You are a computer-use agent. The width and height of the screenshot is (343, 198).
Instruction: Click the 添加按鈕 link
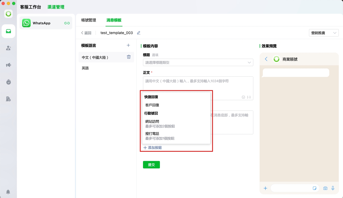153,148
